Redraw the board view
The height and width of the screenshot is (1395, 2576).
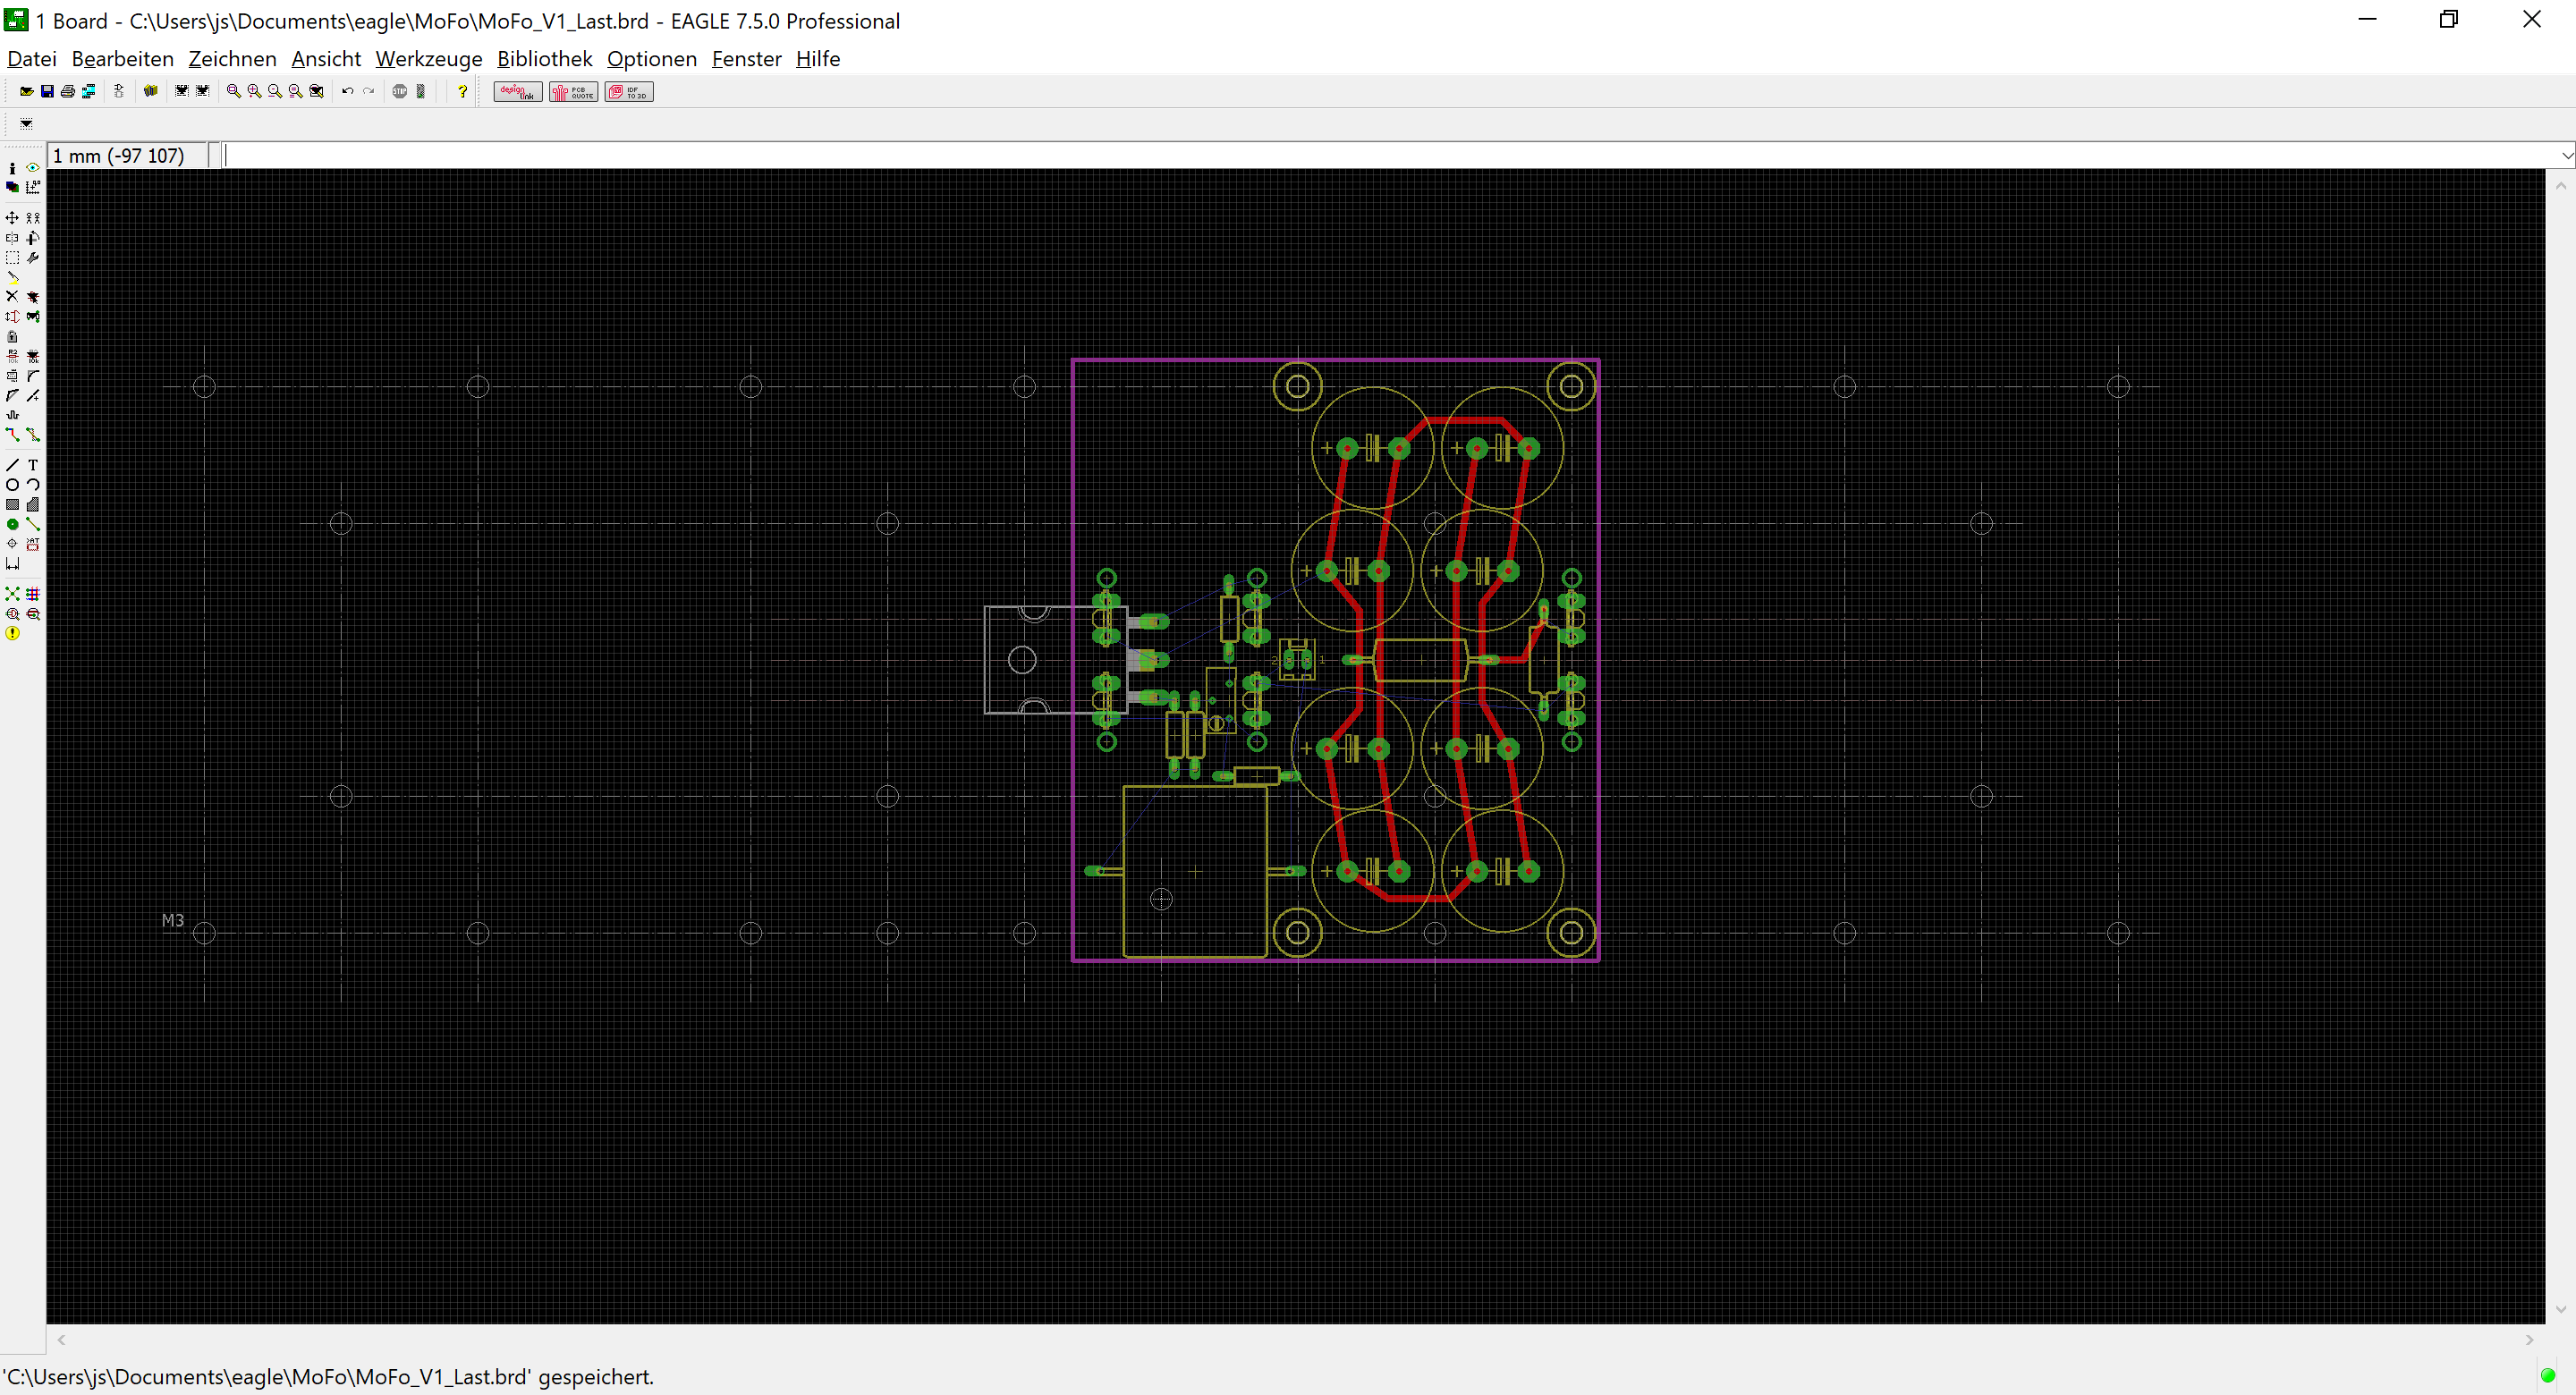click(295, 91)
